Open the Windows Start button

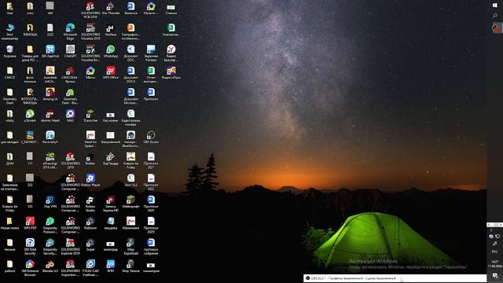[x=495, y=6]
